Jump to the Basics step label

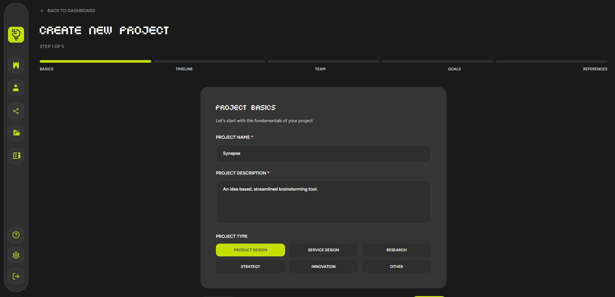click(46, 69)
